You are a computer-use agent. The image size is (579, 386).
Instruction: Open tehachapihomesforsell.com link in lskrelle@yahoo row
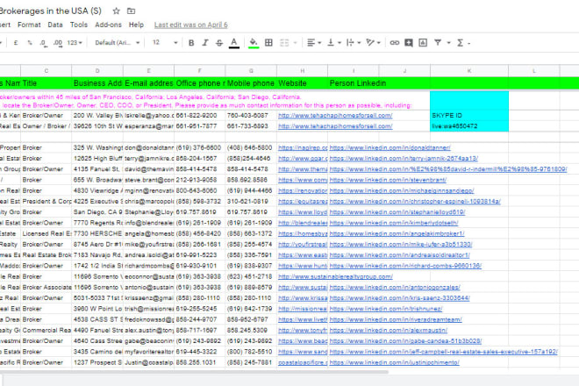coord(335,116)
